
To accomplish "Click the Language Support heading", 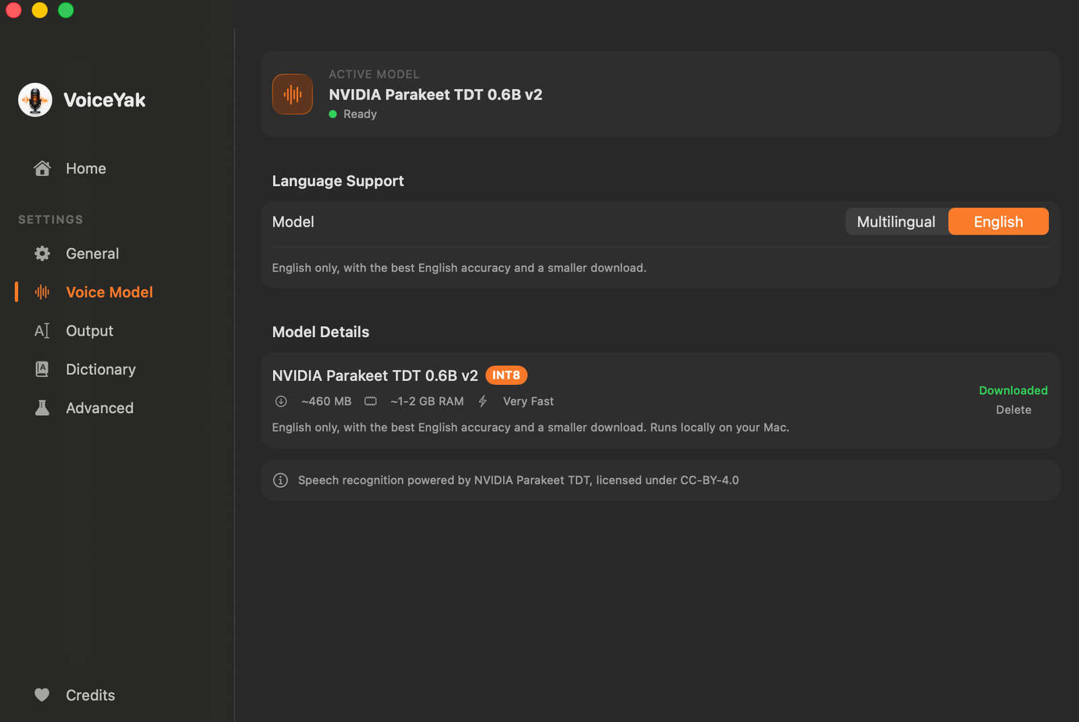I will coord(338,181).
